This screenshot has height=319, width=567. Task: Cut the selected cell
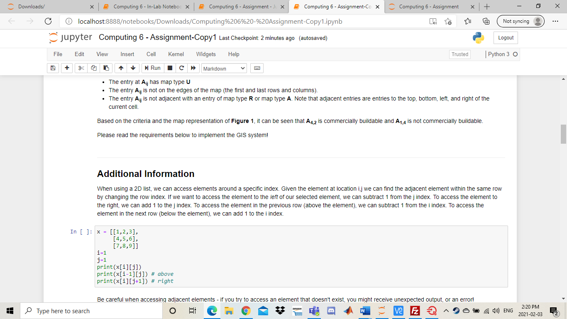(x=81, y=68)
